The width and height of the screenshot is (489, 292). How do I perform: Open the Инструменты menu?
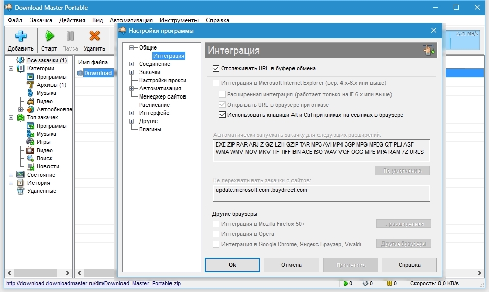click(x=179, y=20)
